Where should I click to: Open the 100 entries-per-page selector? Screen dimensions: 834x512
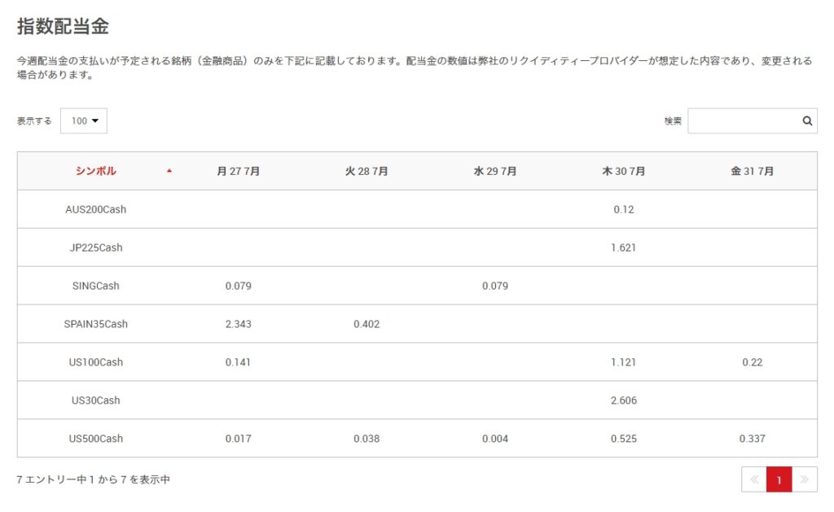(x=83, y=120)
